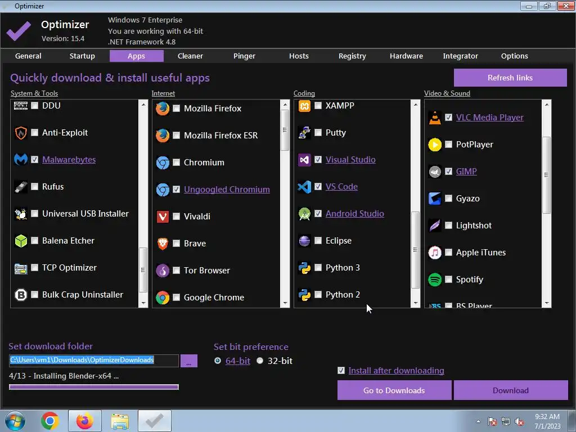The image size is (576, 432).
Task: Click the VLC traffic cone icon
Action: (435, 118)
